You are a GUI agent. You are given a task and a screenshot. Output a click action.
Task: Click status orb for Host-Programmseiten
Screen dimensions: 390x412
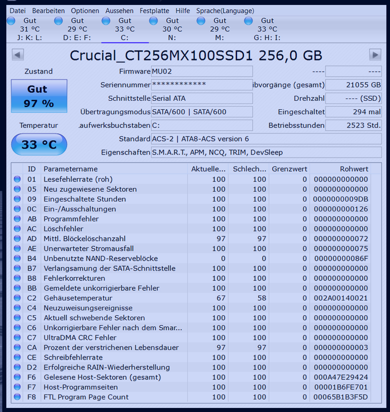pyautogui.click(x=17, y=387)
